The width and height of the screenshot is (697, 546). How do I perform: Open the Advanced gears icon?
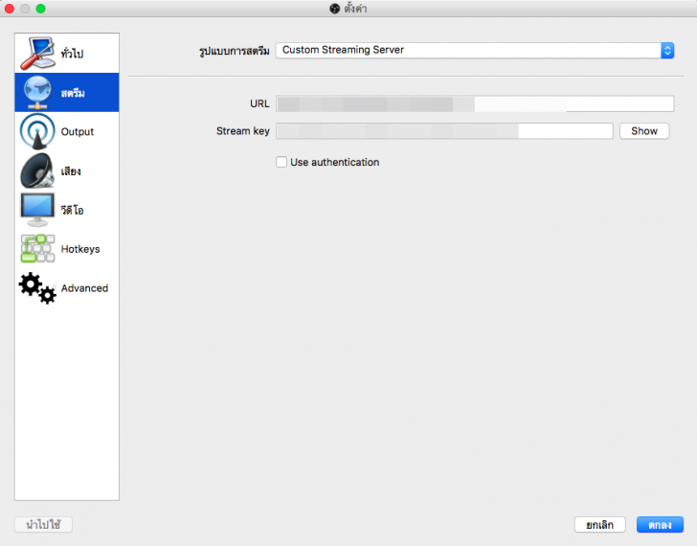(37, 288)
